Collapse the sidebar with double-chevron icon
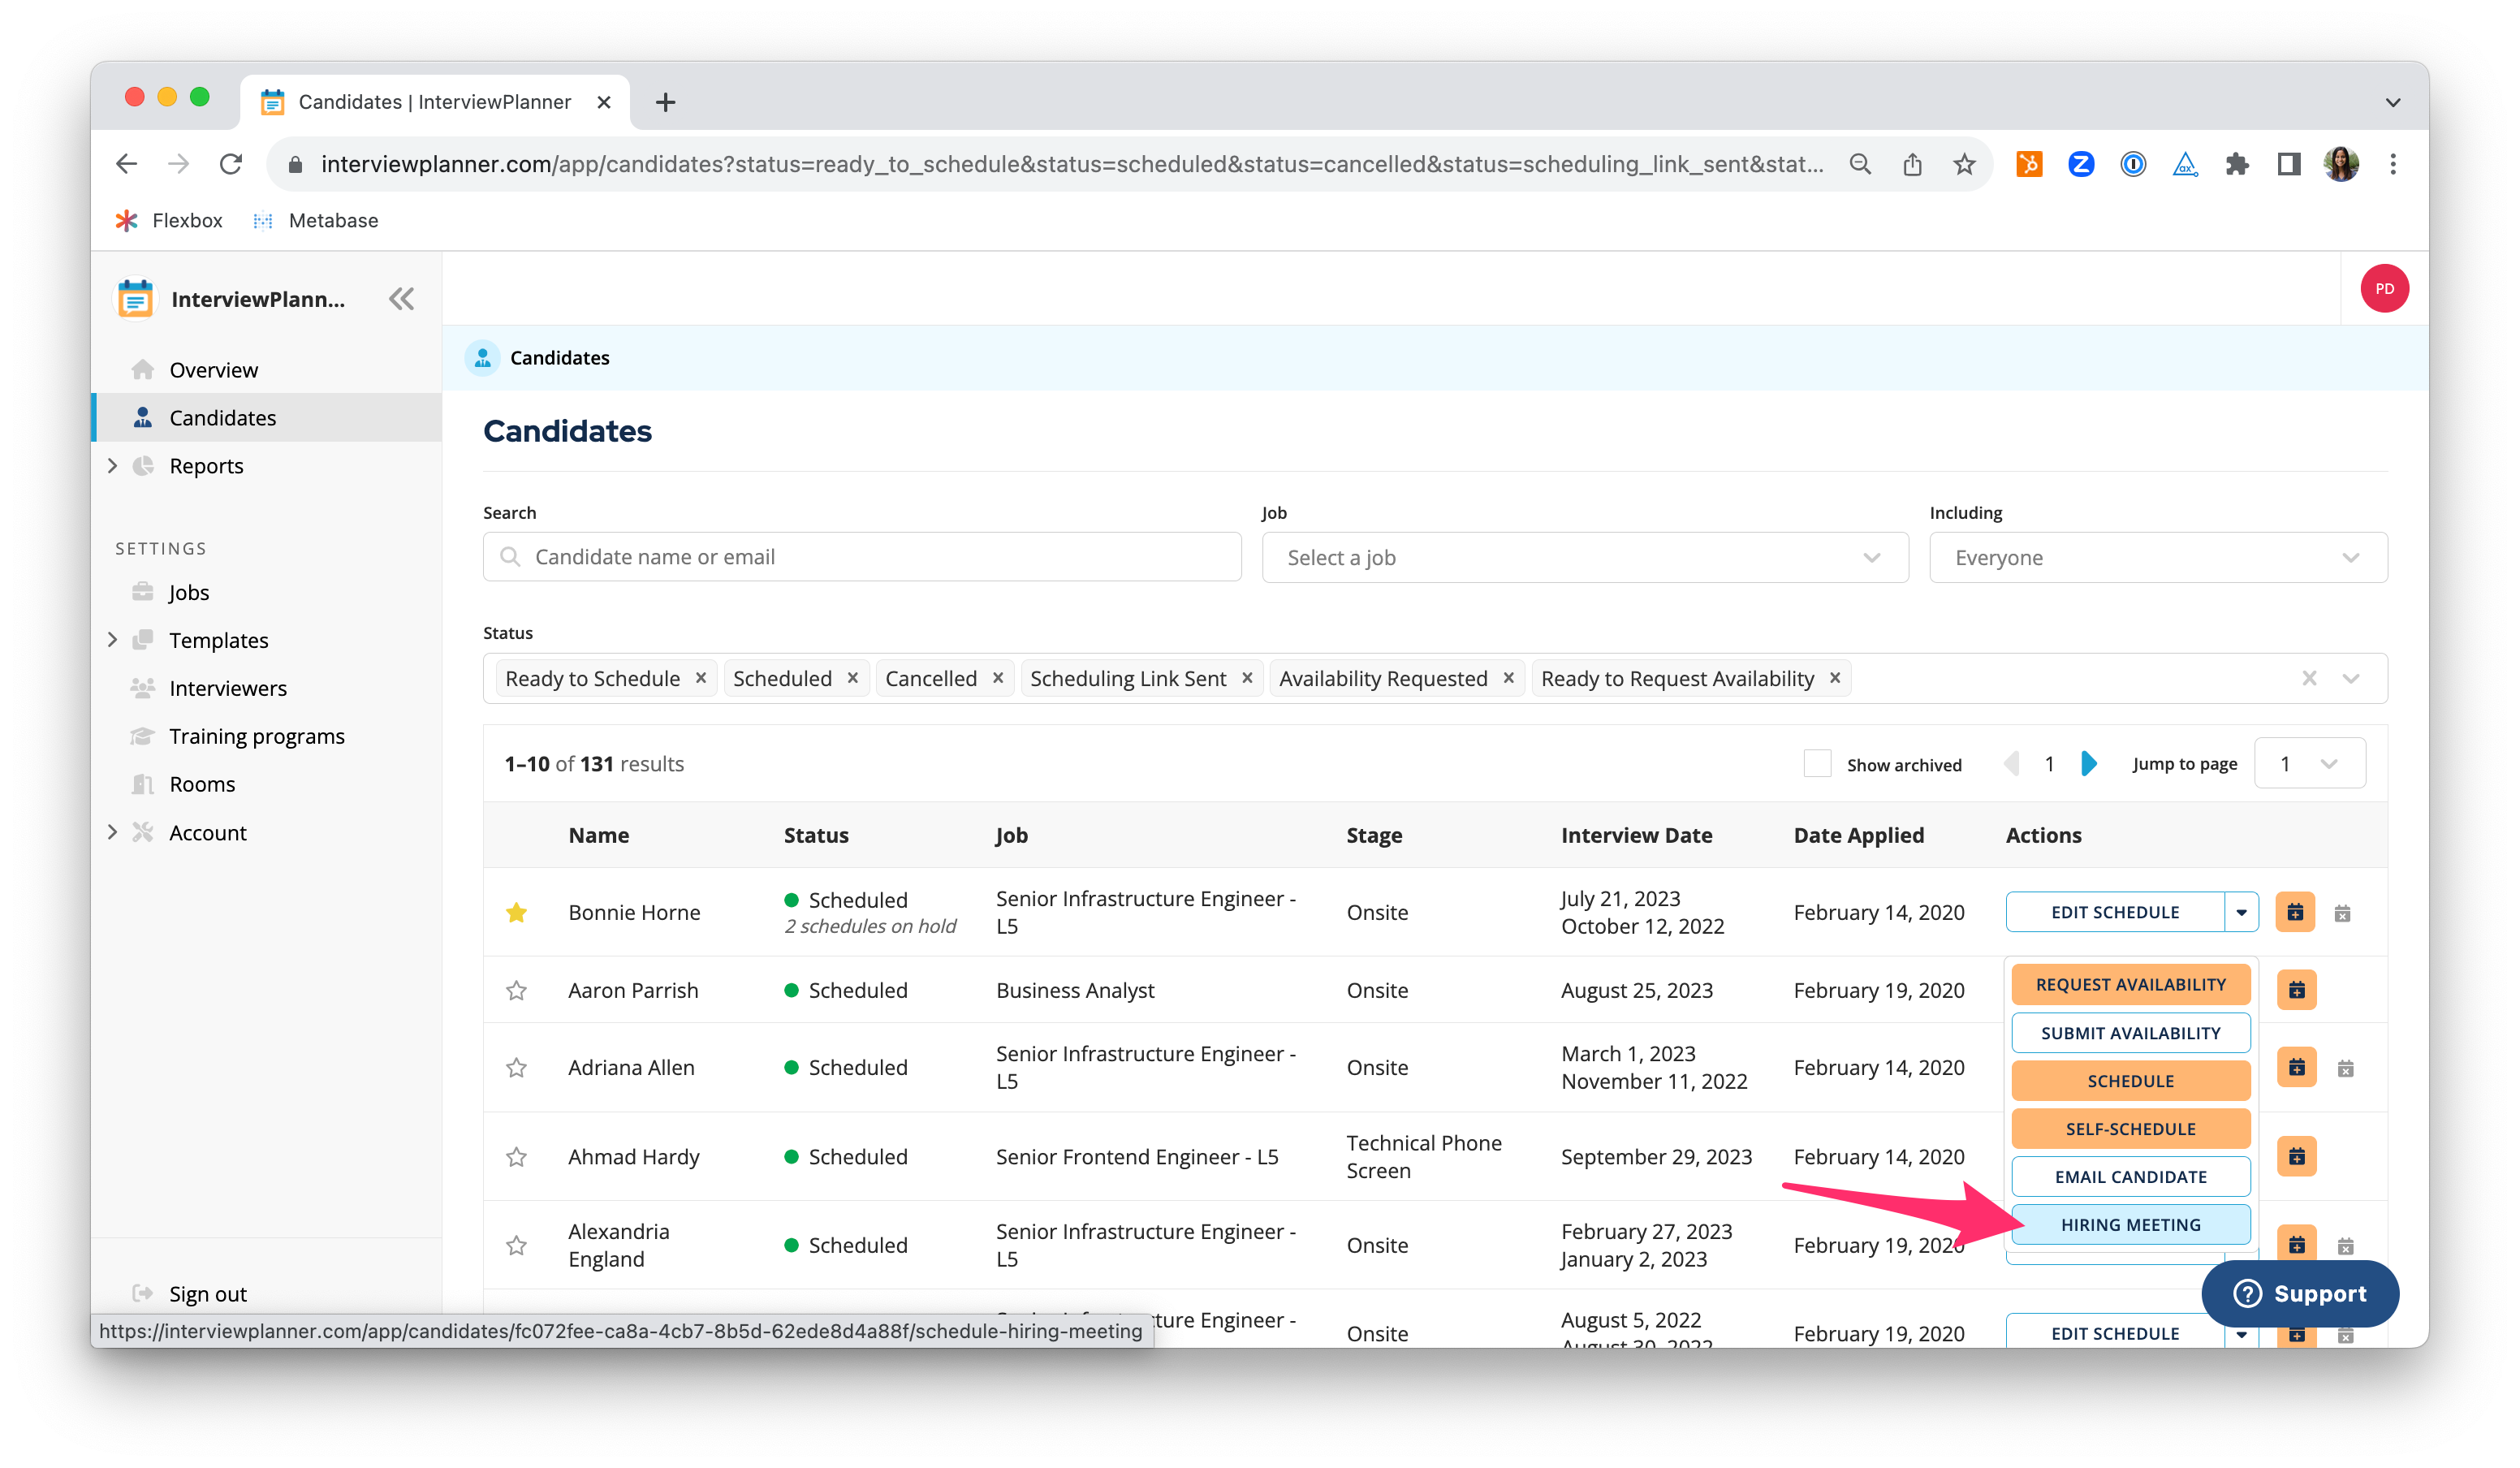 point(401,299)
